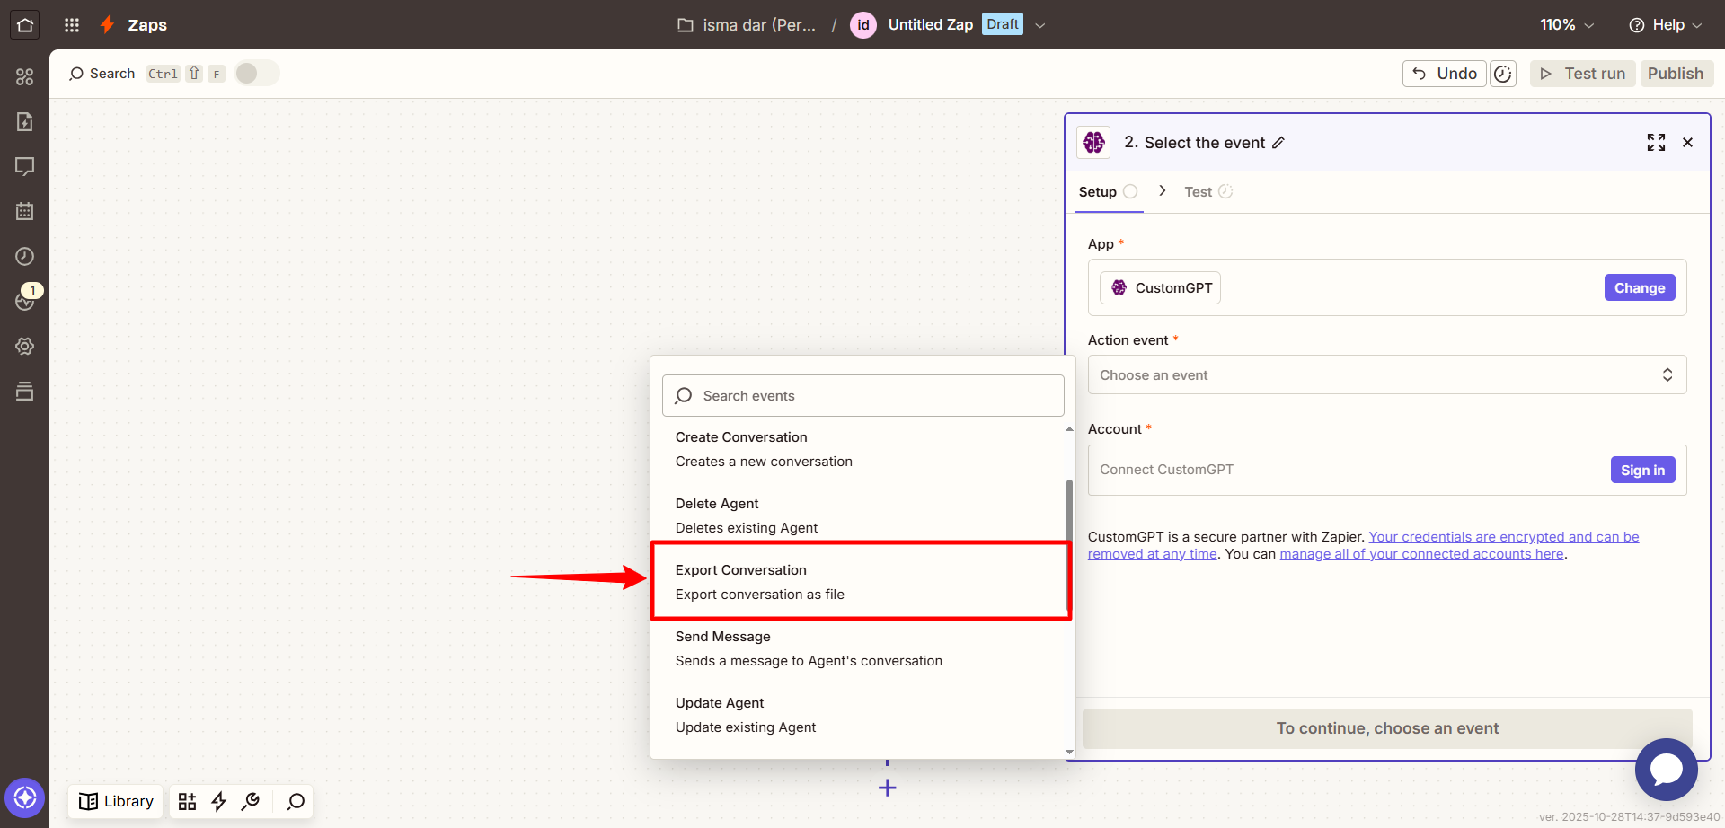Open the AI copilot round purple icon
Screen dimensions: 1725x828
coord(25,797)
